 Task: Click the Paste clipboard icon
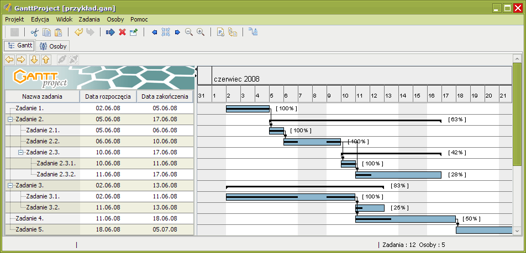point(59,32)
